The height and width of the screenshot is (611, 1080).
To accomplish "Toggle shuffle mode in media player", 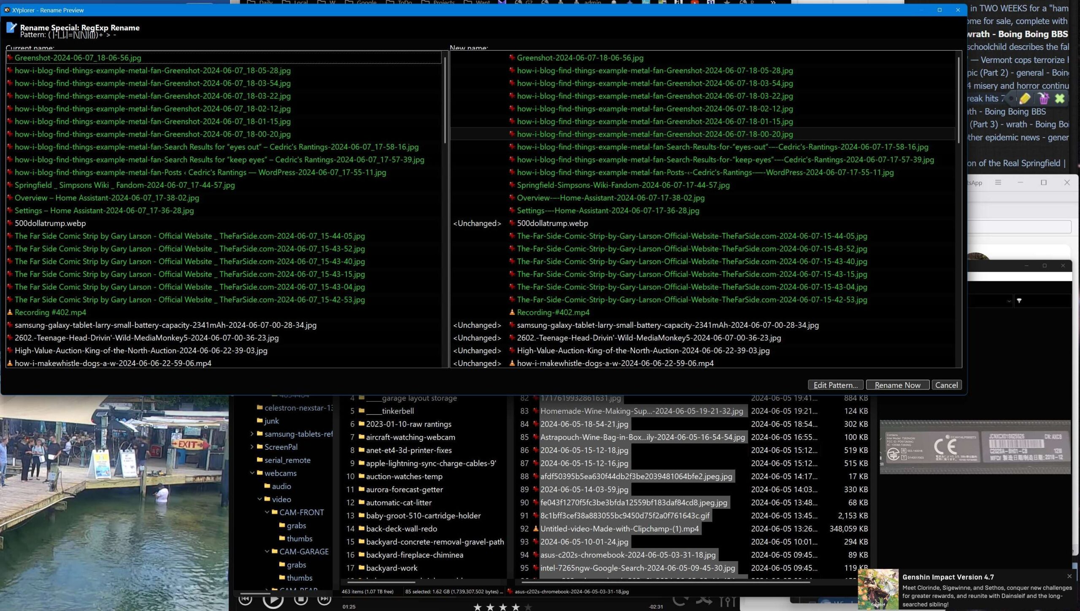I will [x=704, y=600].
